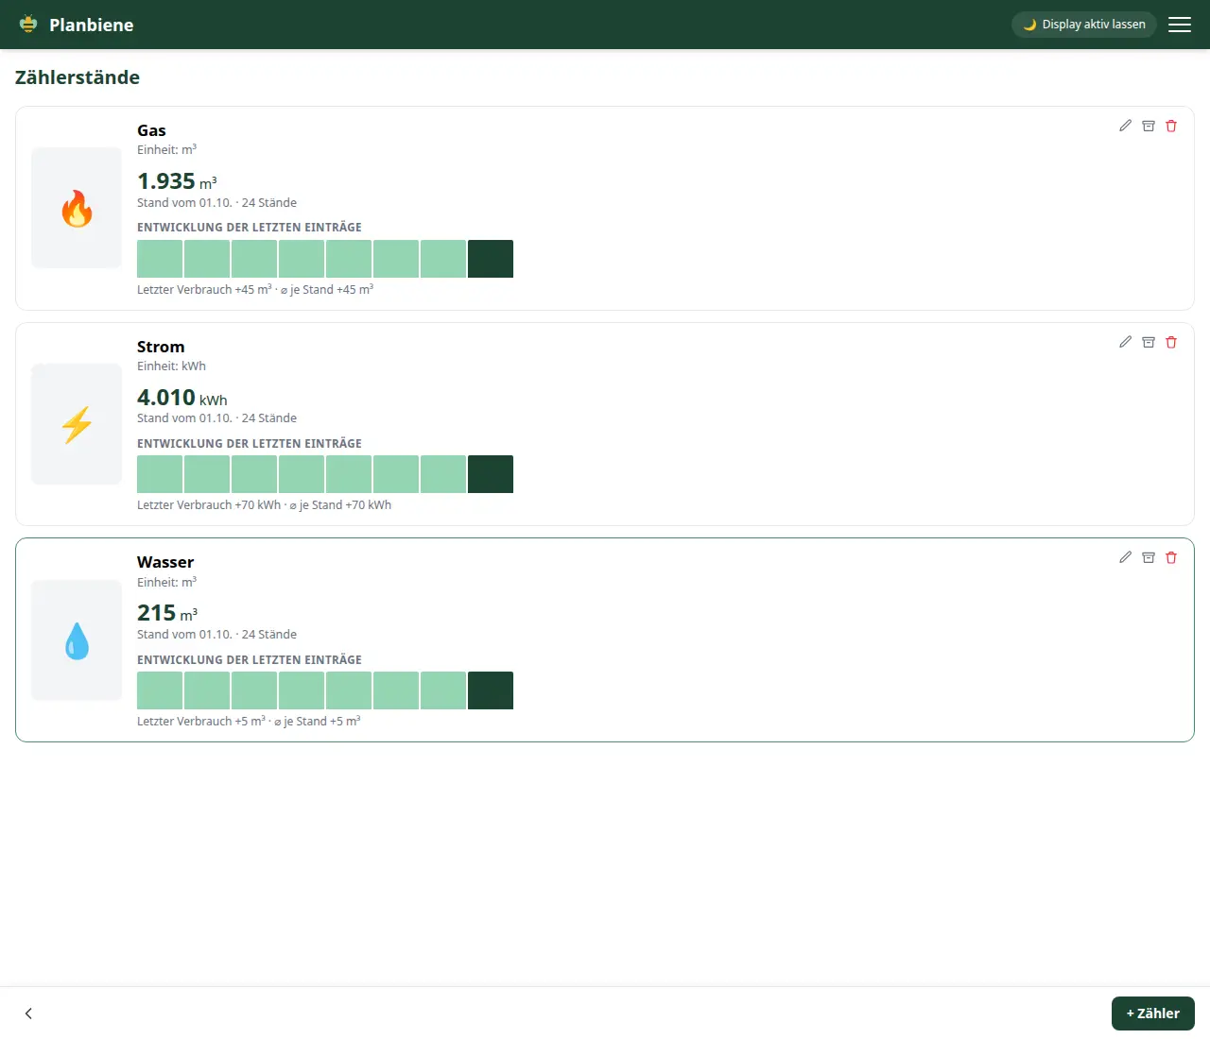This screenshot has width=1210, height=1039.
Task: Click the first light bar in Wasser chart
Action: (160, 690)
